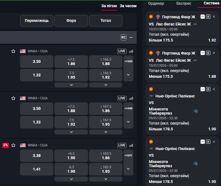This screenshot has height=186, width=221.
Task: Collapse the league section with minus
Action: click(131, 37)
